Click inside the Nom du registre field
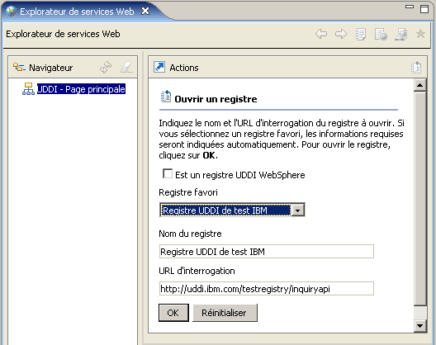The image size is (436, 345). pyautogui.click(x=267, y=252)
